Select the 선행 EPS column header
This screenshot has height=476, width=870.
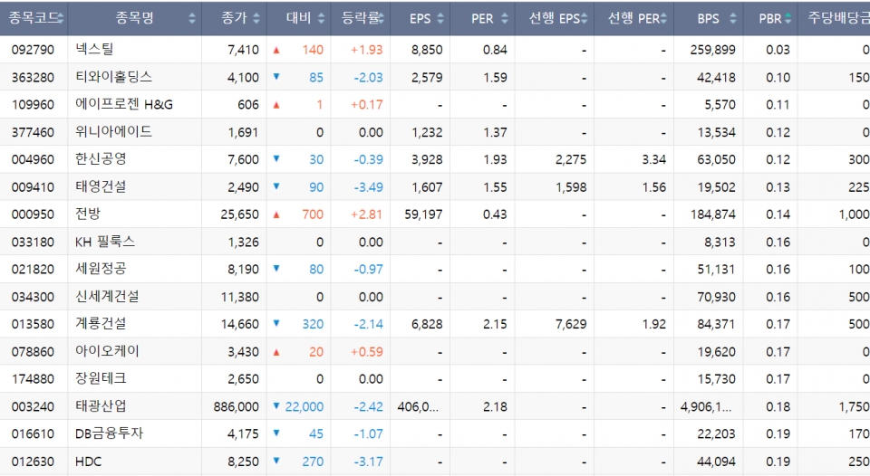click(555, 18)
